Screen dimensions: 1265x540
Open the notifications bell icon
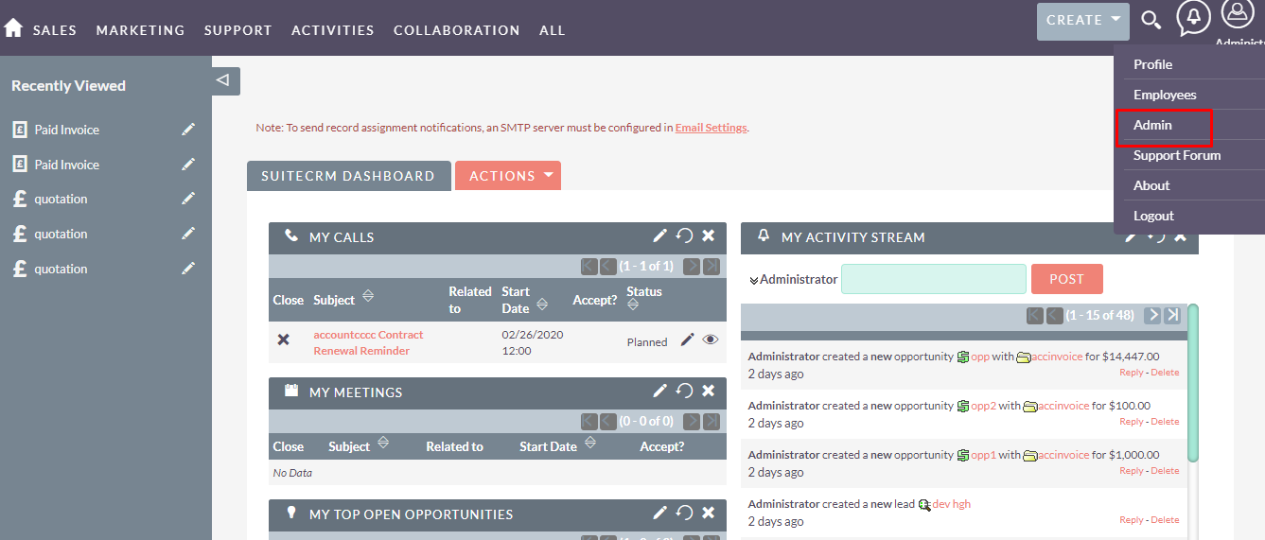tap(1193, 18)
